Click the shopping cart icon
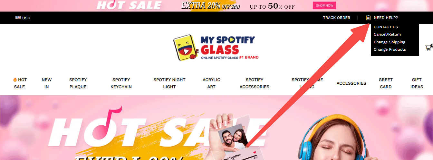This screenshot has width=433, height=160. click(428, 48)
